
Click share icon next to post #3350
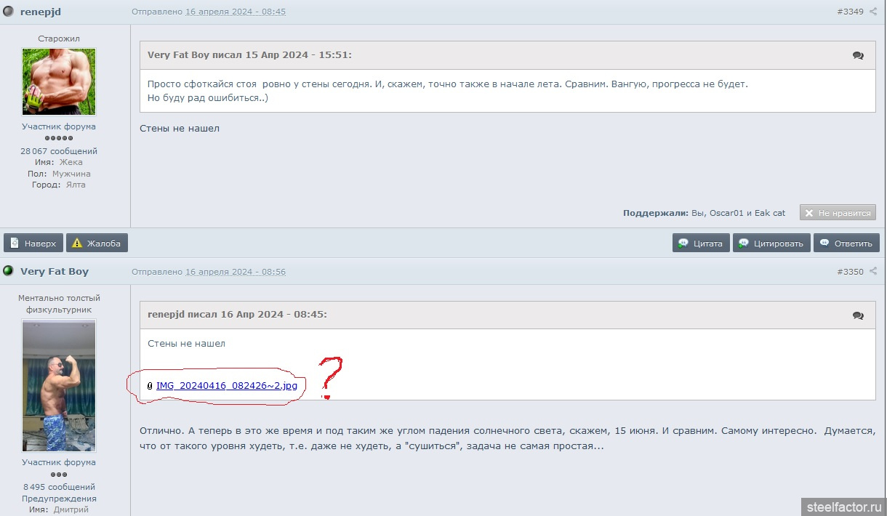click(x=873, y=271)
